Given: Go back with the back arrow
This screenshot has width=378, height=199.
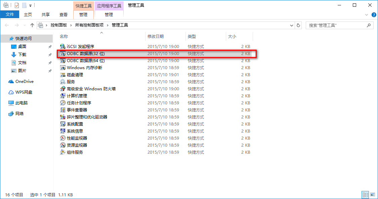Looking at the screenshot, I should coord(7,25).
